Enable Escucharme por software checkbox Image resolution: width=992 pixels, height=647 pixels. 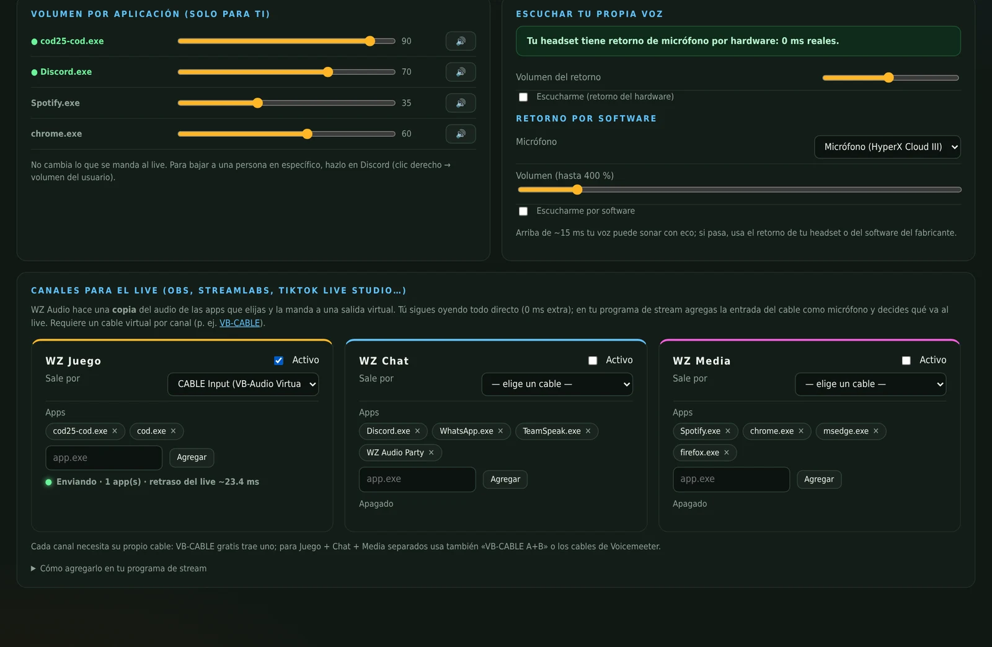click(x=523, y=211)
